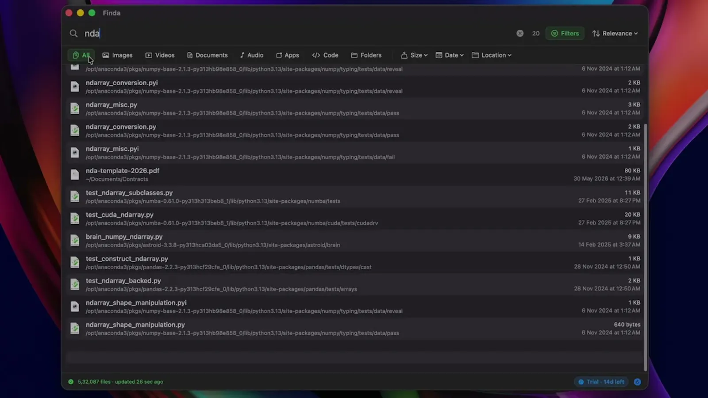
Task: Click the file icon of test_cuda_ndarray.py
Action: 75,219
